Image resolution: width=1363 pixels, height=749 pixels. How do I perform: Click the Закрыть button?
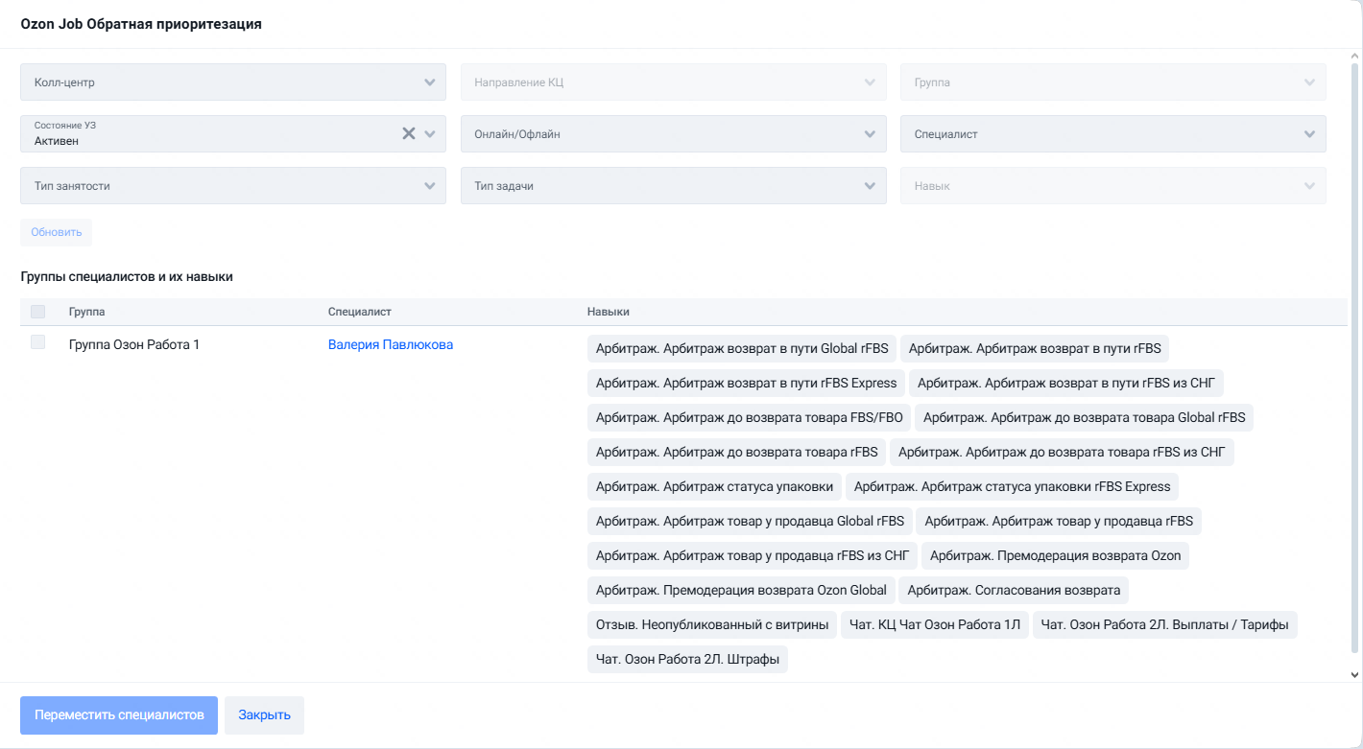(264, 715)
